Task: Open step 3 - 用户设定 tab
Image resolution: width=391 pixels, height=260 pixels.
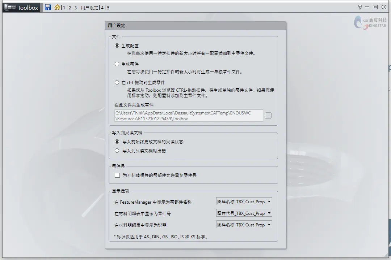Action: (86, 8)
